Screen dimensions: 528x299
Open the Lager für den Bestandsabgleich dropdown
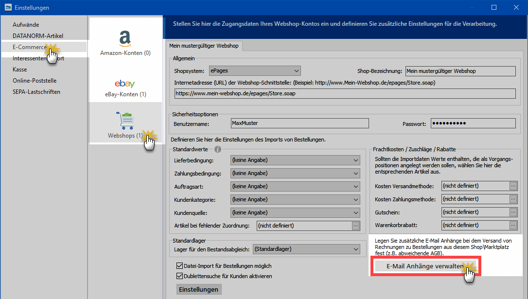(306, 249)
